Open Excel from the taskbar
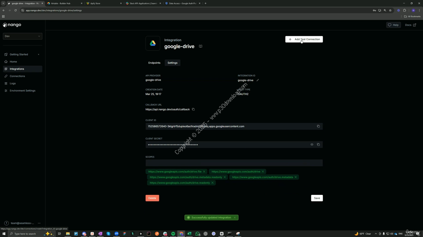 click(x=189, y=234)
